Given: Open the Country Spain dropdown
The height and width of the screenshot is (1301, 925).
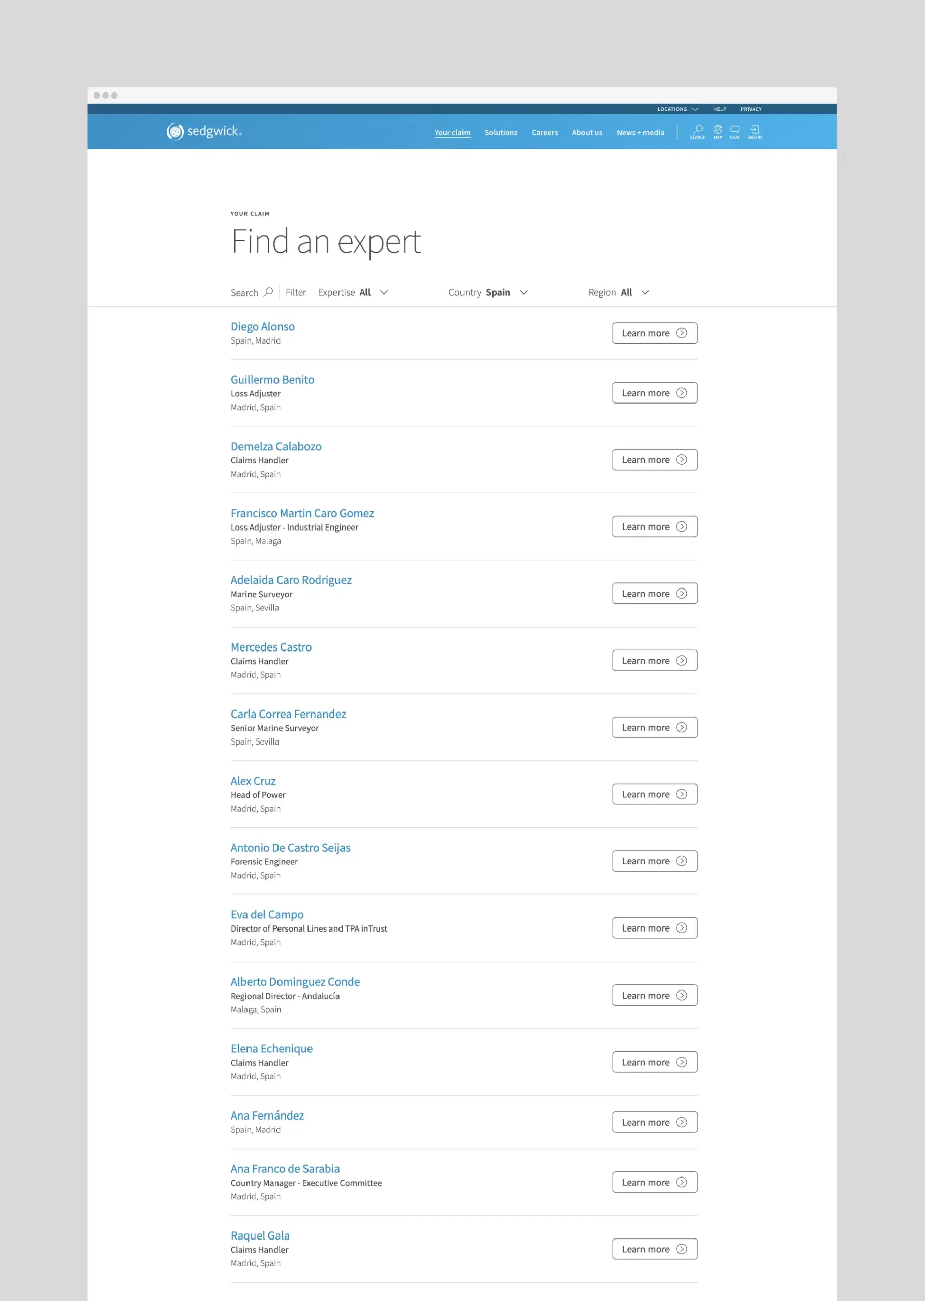Looking at the screenshot, I should point(488,292).
